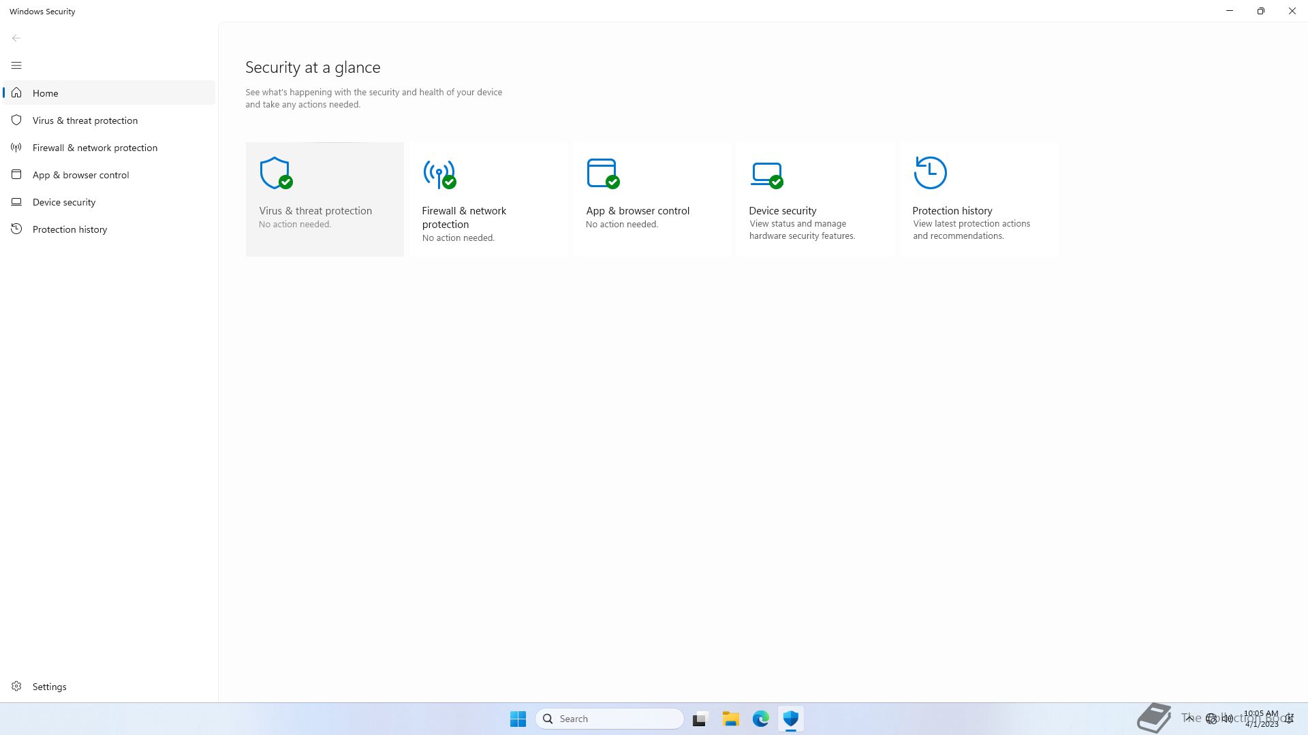This screenshot has width=1308, height=735.
Task: Click the sidebar shield icon
Action: click(16, 120)
